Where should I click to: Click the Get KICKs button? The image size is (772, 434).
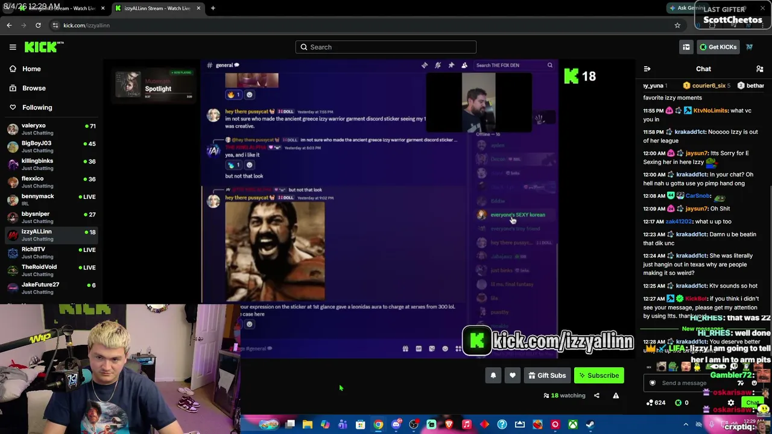(x=718, y=47)
